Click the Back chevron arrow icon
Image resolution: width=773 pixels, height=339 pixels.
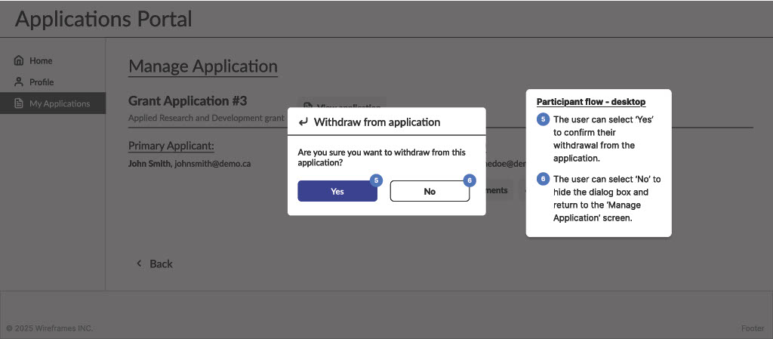click(x=139, y=263)
